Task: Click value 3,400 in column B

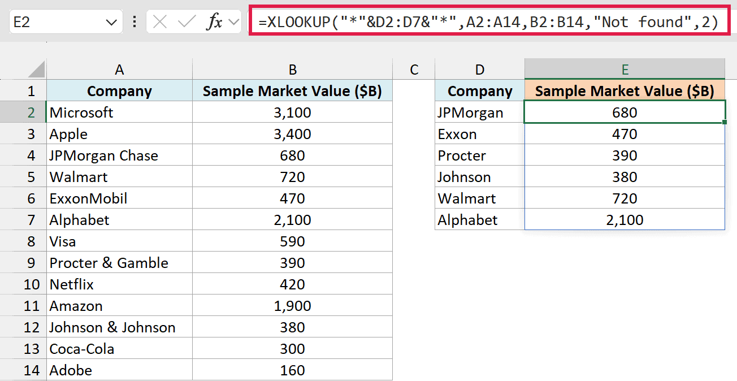Action: click(292, 134)
